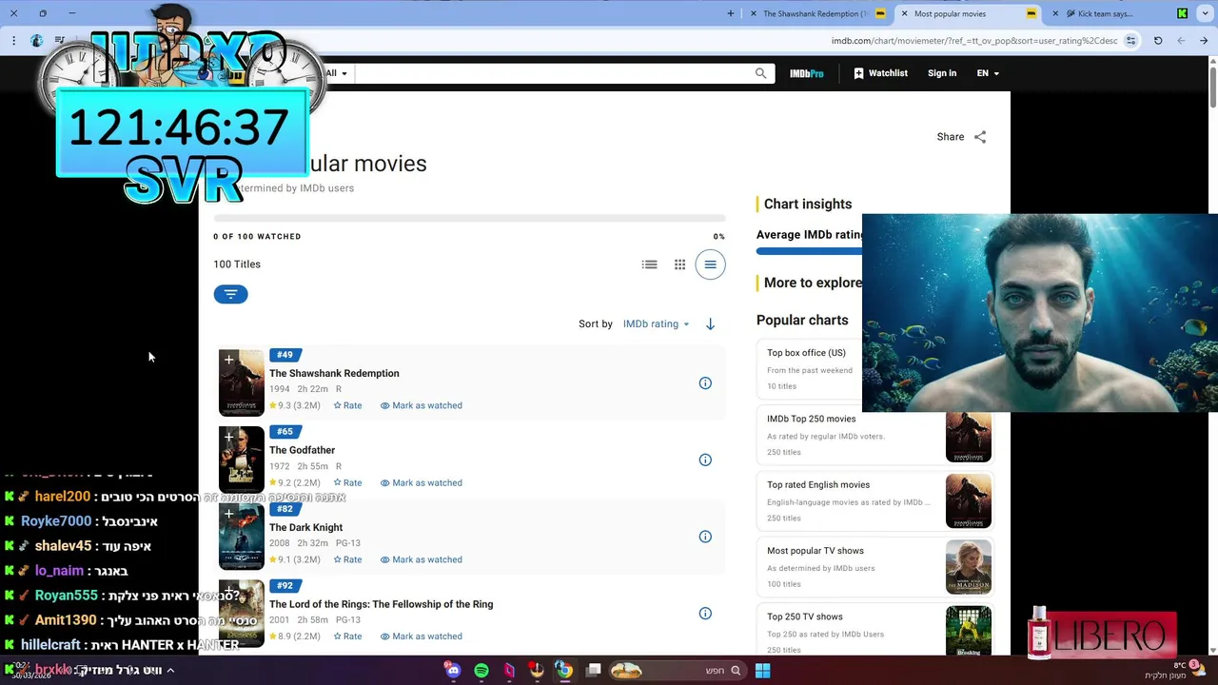Click in the IMDb search field
Viewport: 1218px width, 685px height.
554,73
